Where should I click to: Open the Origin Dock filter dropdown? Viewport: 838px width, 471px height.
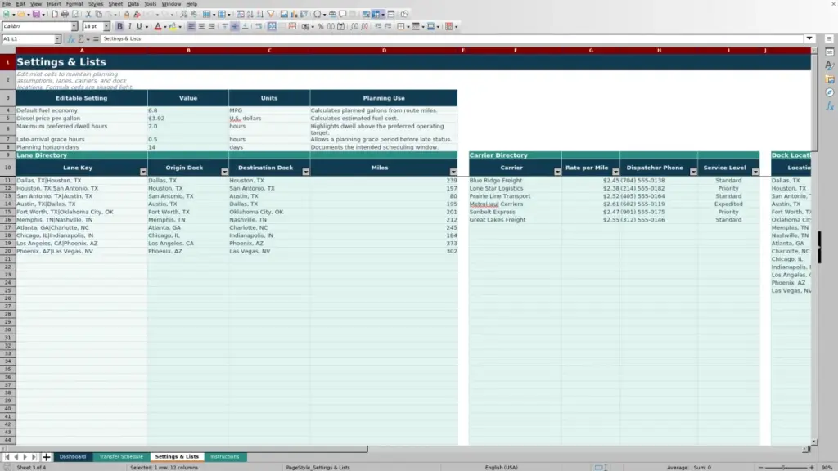coord(224,172)
